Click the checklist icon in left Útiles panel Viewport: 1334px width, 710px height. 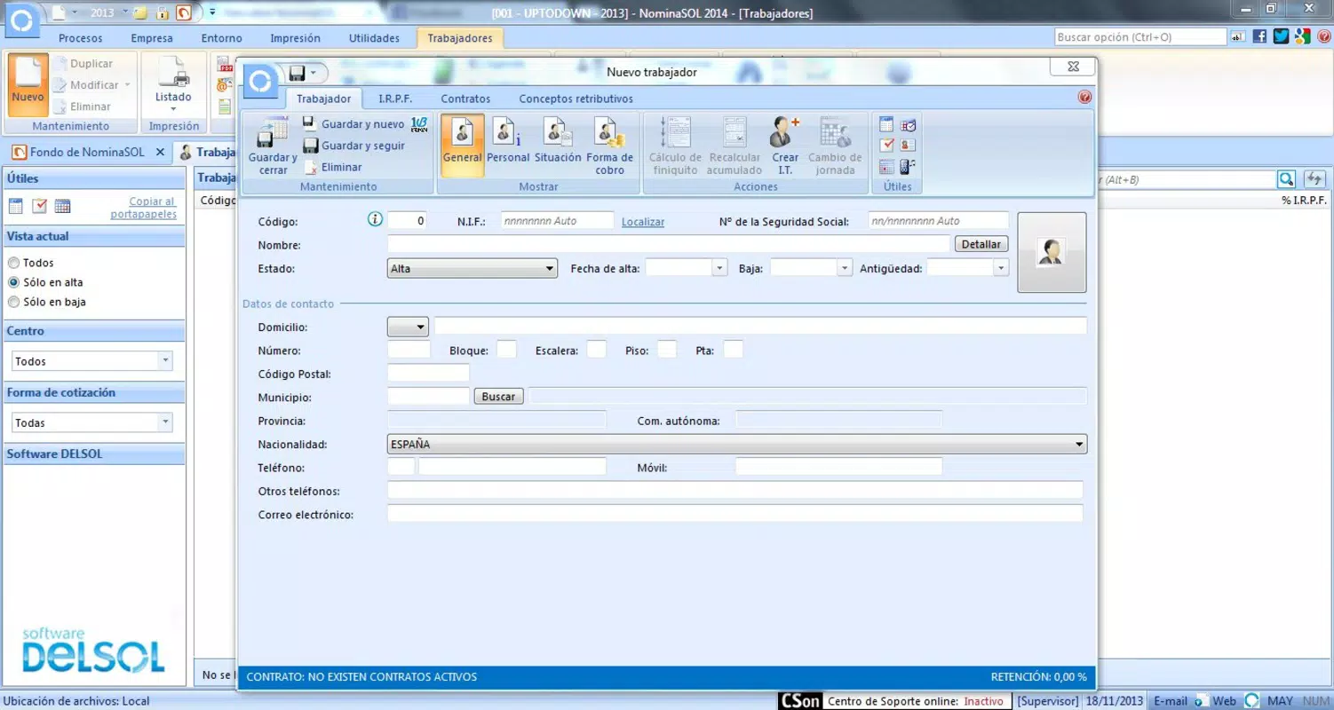coord(39,206)
